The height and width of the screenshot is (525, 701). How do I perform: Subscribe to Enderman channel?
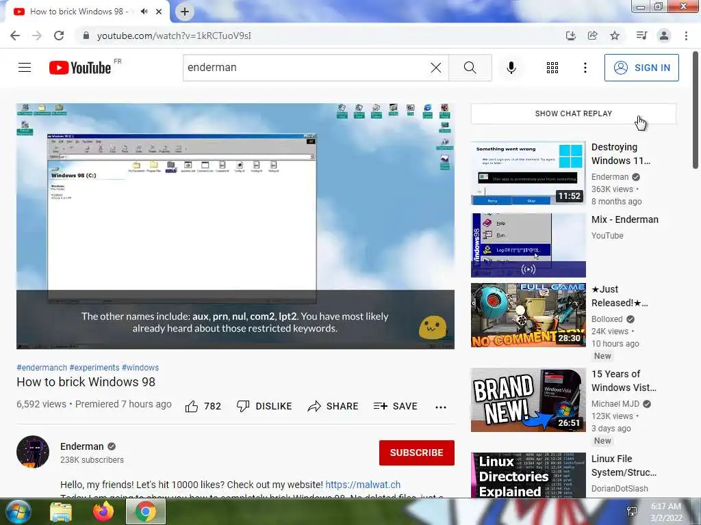(x=417, y=453)
